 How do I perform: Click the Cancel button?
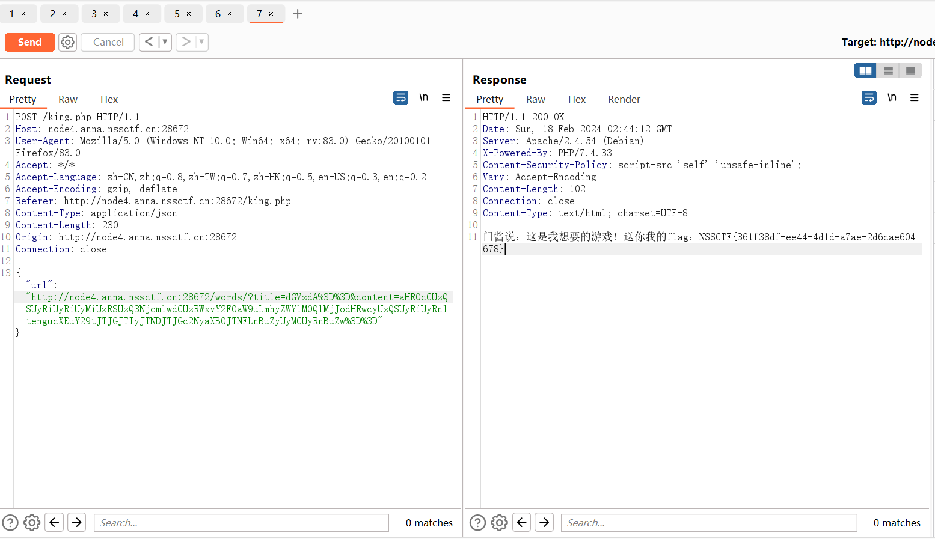pos(108,42)
